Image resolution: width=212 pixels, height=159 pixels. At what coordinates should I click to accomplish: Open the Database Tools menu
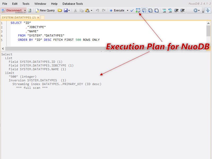click(73, 4)
